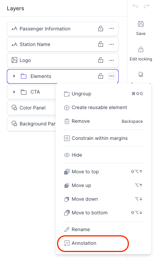
Task: Toggle the lock on the Passenger Information layer
Action: click(x=100, y=29)
